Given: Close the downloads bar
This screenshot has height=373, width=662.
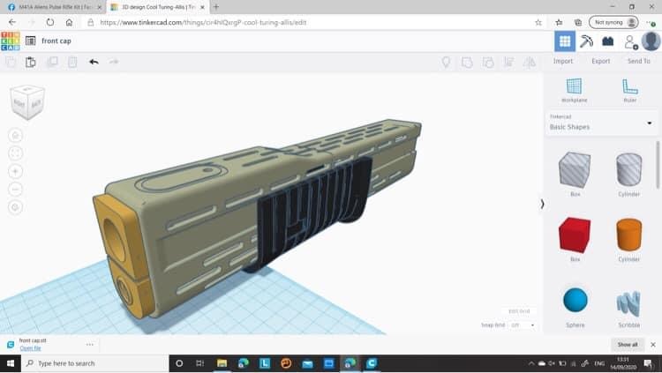Looking at the screenshot, I should (652, 344).
